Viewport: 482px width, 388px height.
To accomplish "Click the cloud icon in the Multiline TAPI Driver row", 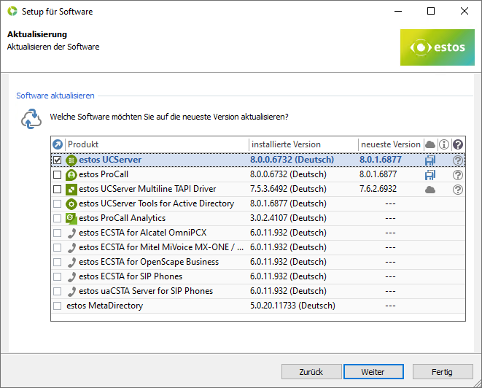I will (x=430, y=189).
